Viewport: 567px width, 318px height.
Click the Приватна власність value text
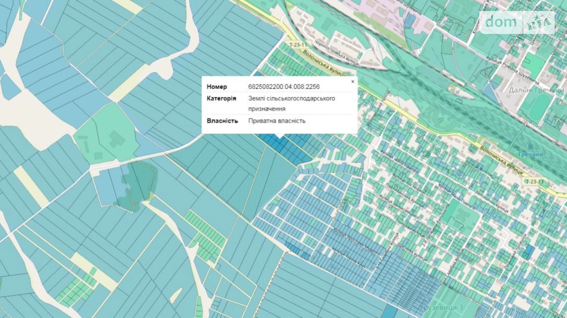(276, 121)
